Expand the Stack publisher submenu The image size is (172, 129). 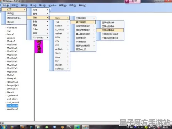click(x=60, y=53)
